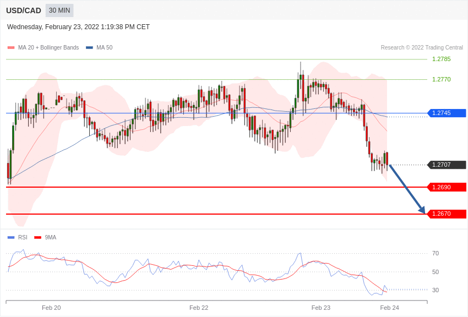
Task: Click the RSI 50 level label
Action: click(x=436, y=272)
